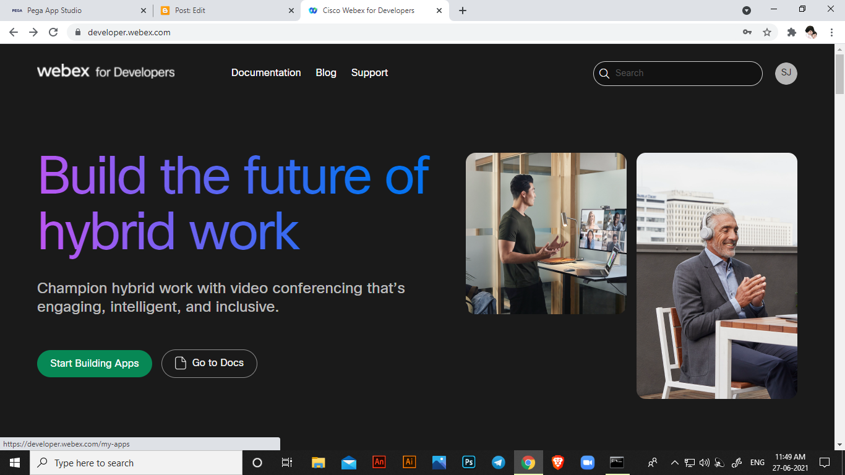Open Cortana circle icon
Viewport: 845px width, 475px height.
[257, 463]
